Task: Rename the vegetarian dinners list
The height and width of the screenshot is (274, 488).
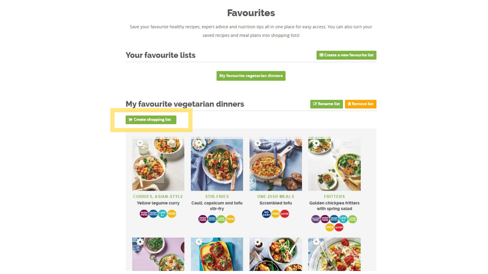Action: [x=326, y=104]
